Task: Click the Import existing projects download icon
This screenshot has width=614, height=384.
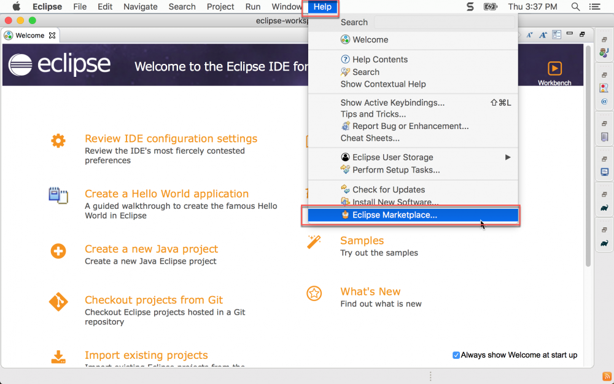Action: pyautogui.click(x=58, y=357)
